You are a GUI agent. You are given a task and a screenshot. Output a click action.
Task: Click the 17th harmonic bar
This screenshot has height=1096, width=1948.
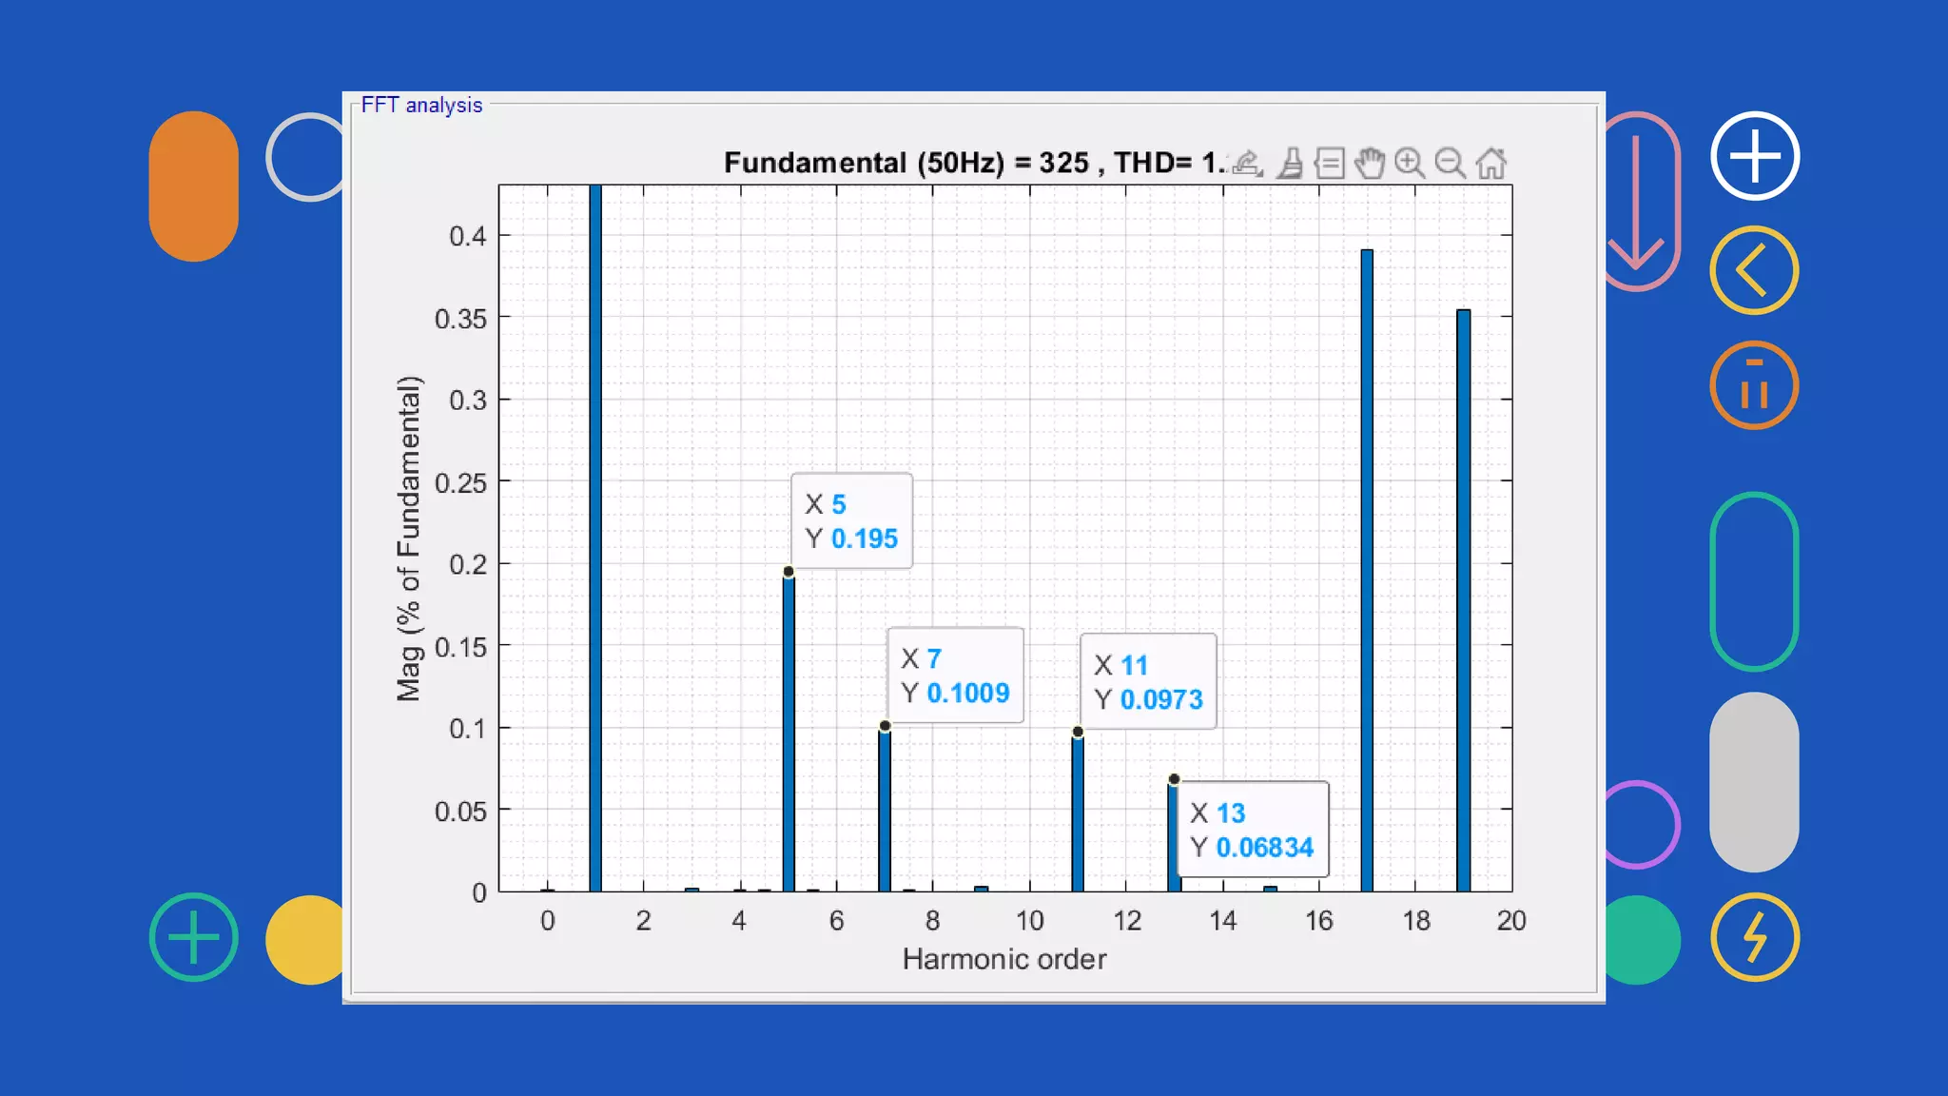tap(1367, 571)
